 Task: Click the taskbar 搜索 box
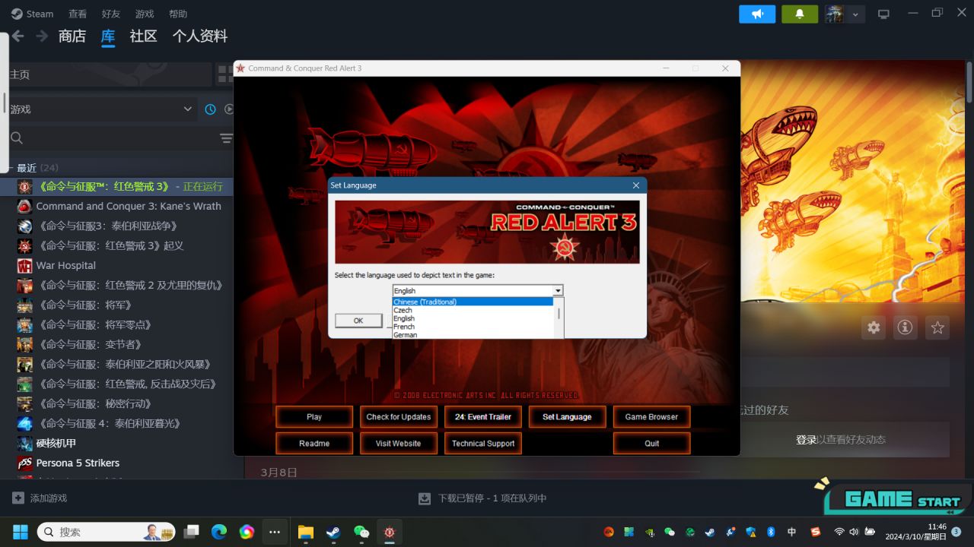click(x=107, y=532)
